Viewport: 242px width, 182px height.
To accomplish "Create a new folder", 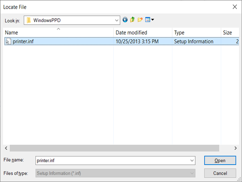I will tap(140, 20).
